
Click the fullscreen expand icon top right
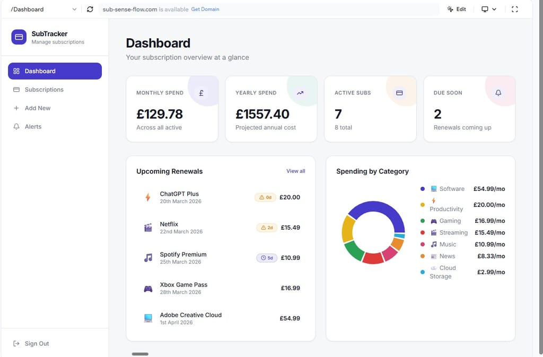click(x=515, y=9)
